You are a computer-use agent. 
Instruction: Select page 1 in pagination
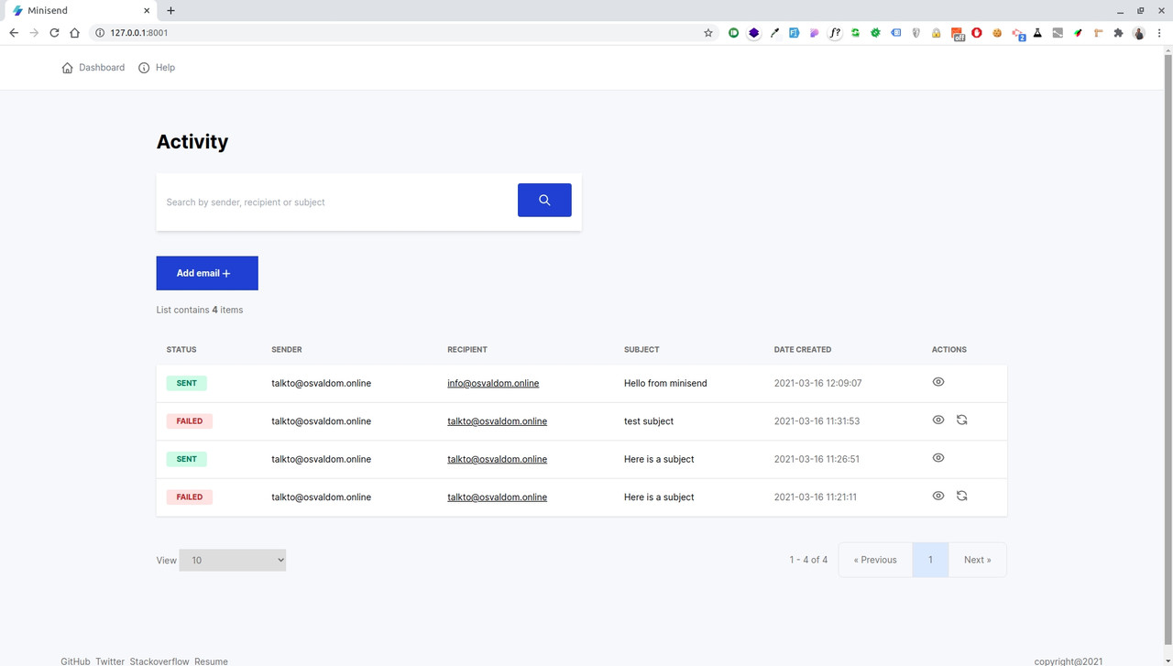(930, 560)
